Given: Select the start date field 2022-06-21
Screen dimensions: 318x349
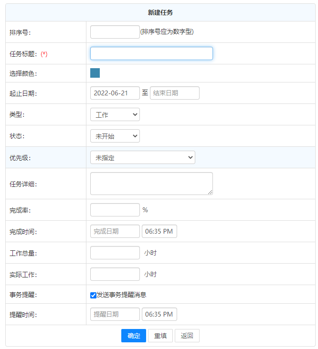Looking at the screenshot, I should 115,93.
